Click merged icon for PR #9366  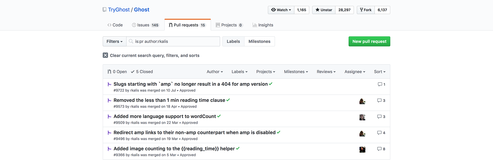point(109,149)
